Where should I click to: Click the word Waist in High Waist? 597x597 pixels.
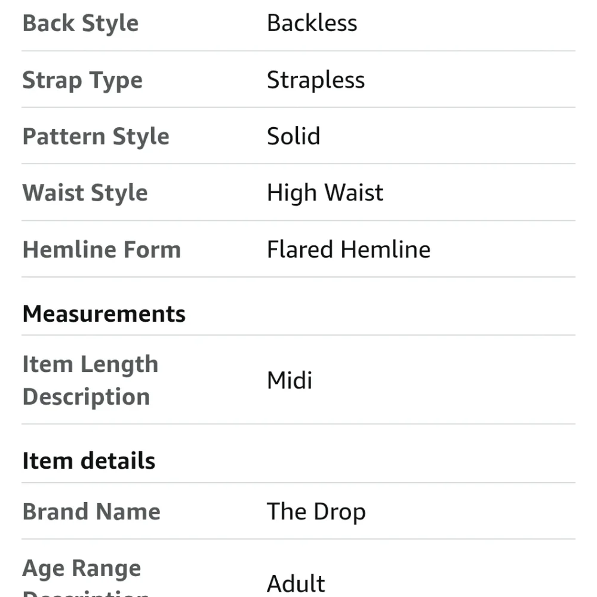(355, 193)
